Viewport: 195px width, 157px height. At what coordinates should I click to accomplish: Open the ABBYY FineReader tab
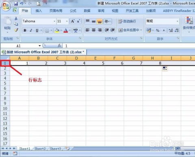point(179,11)
